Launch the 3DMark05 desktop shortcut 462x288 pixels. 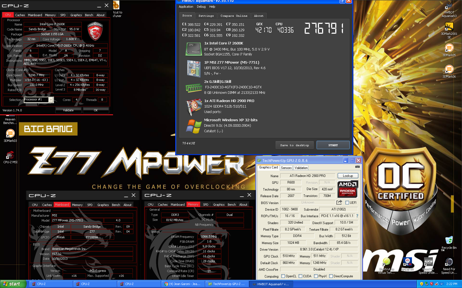449,50
